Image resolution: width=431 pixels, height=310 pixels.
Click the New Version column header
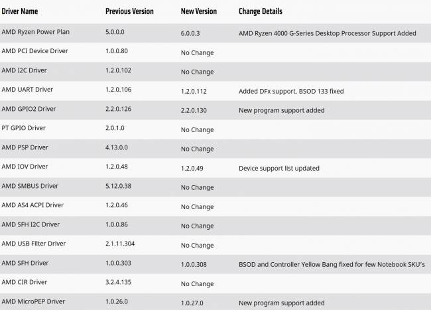[199, 11]
